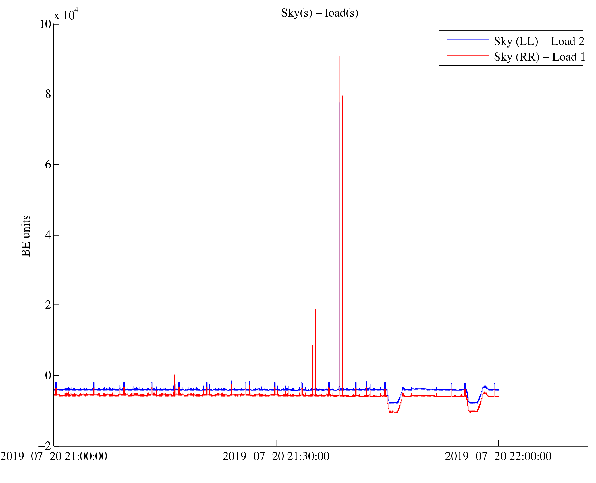This screenshot has width=596, height=483.
Task: Click the tallest red spike peak
Action: click(x=339, y=57)
